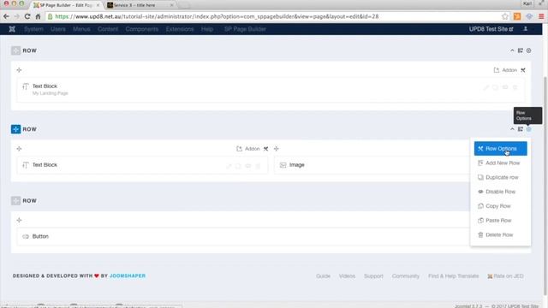Edit second row's Text Block (pencil icon)

coord(229,166)
